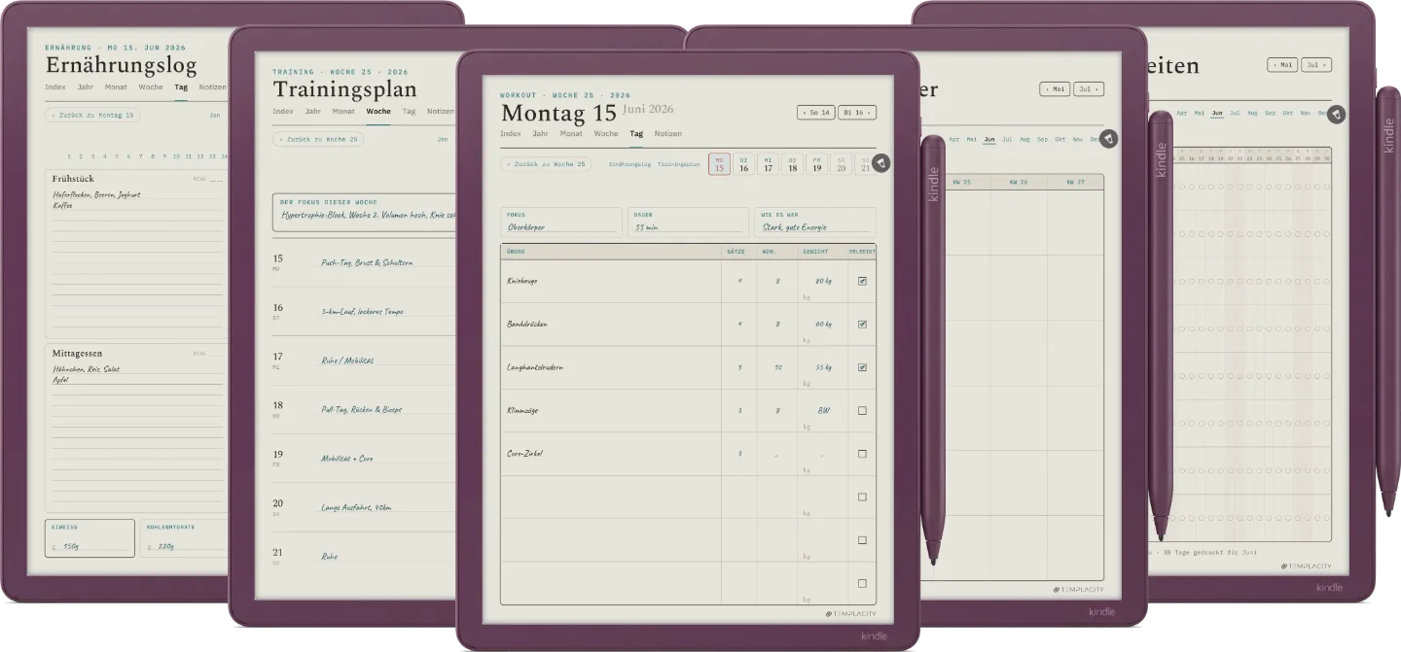This screenshot has height=652, width=1401.
Task: Open the Trainingsplan link beside Ernährungslog
Action: pos(678,164)
